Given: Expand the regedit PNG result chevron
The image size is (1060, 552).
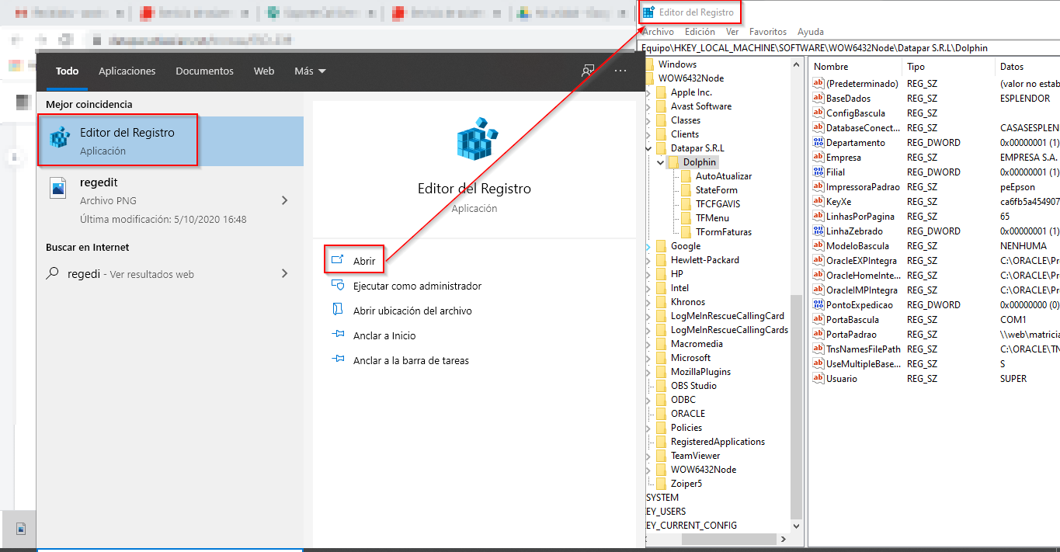Looking at the screenshot, I should [x=284, y=200].
